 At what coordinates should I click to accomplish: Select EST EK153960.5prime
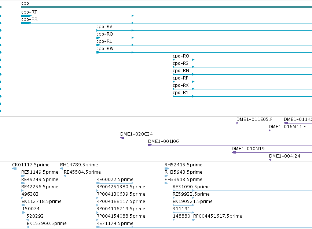47,224
